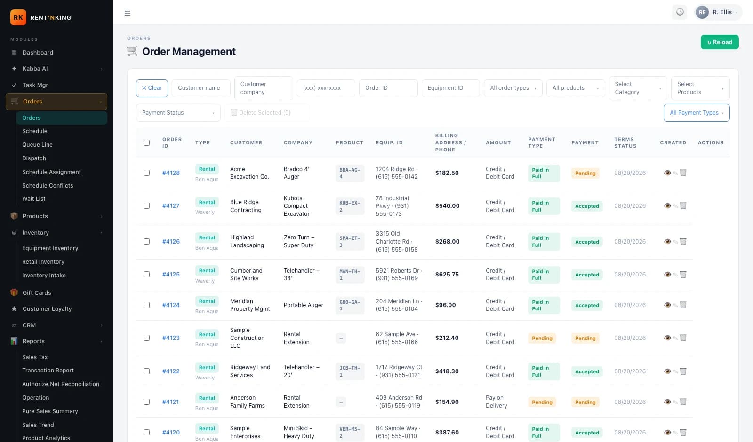Check the box for order #4128

[x=146, y=173]
